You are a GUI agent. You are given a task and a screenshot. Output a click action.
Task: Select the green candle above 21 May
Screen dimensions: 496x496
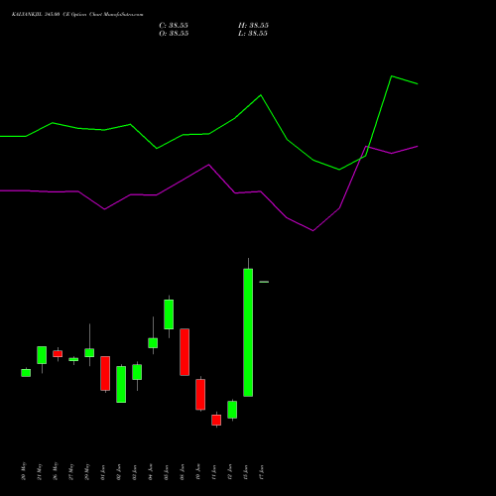tap(42, 355)
